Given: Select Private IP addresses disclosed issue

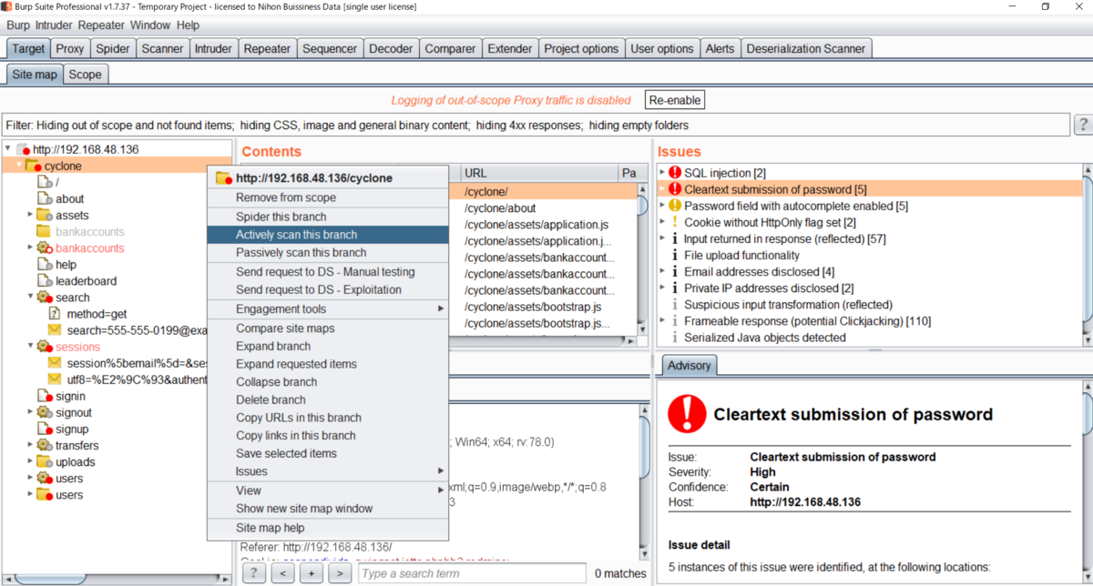Looking at the screenshot, I should click(x=769, y=288).
